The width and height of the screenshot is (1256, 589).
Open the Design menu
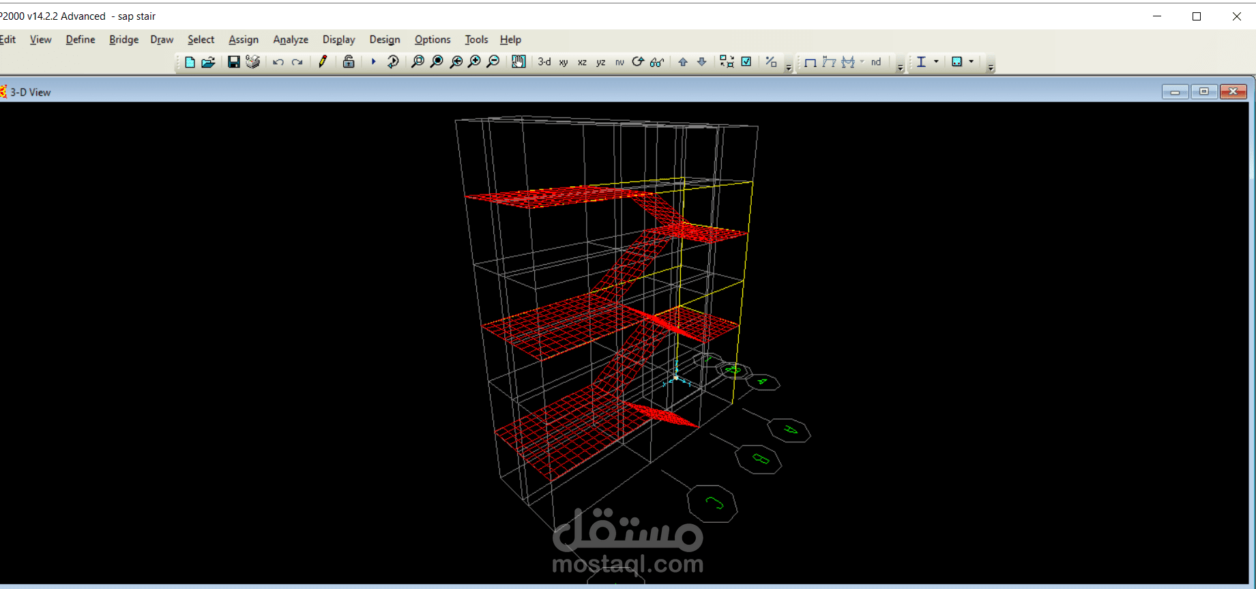(x=385, y=40)
